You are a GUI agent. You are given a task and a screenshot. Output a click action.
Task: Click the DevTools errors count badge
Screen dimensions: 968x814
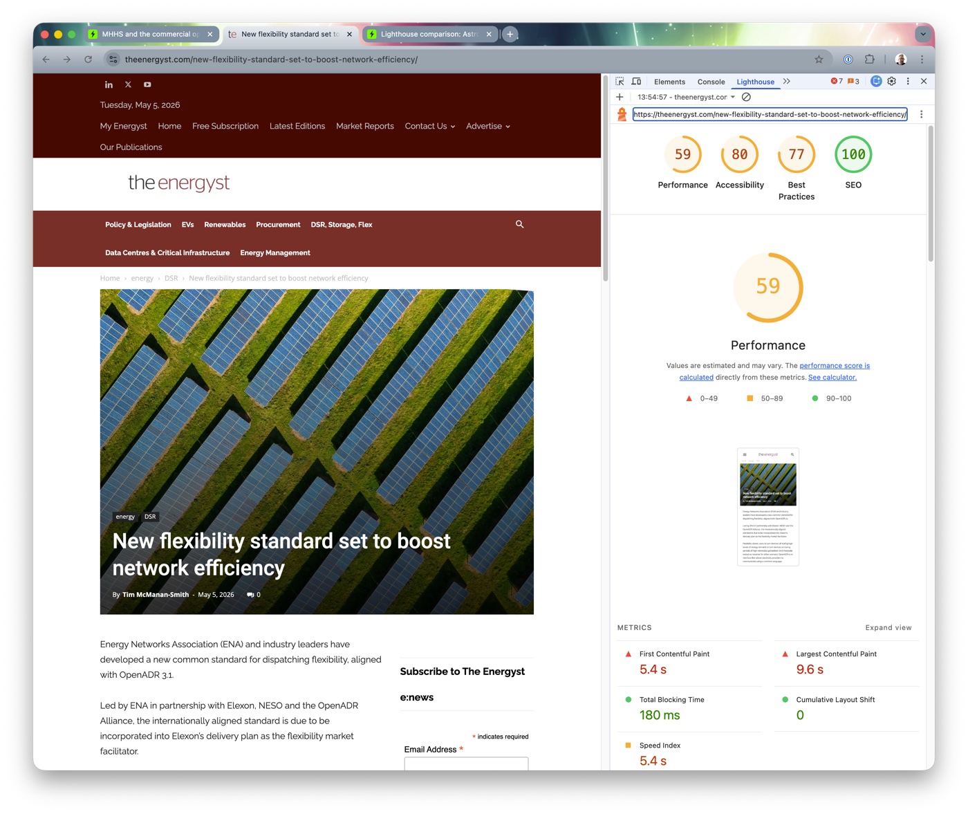[837, 82]
